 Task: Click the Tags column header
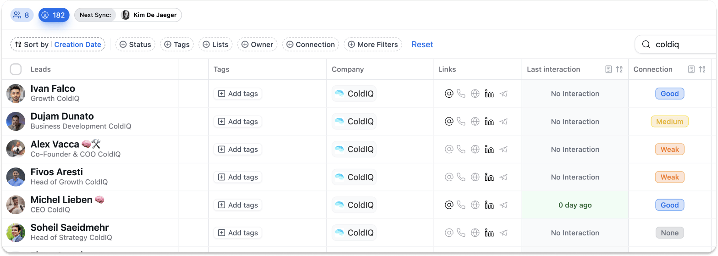click(x=221, y=69)
